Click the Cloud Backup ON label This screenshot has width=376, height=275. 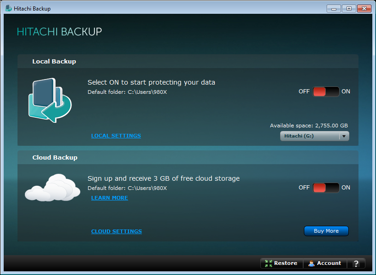pos(346,188)
